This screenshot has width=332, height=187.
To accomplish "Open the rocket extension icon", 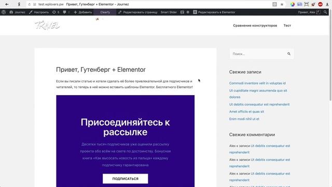I will point(313,4).
